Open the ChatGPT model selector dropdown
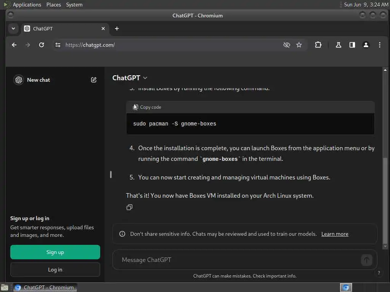The height and width of the screenshot is (292, 390). [x=129, y=78]
